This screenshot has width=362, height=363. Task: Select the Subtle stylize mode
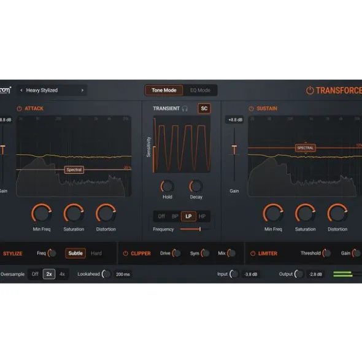[x=75, y=253]
